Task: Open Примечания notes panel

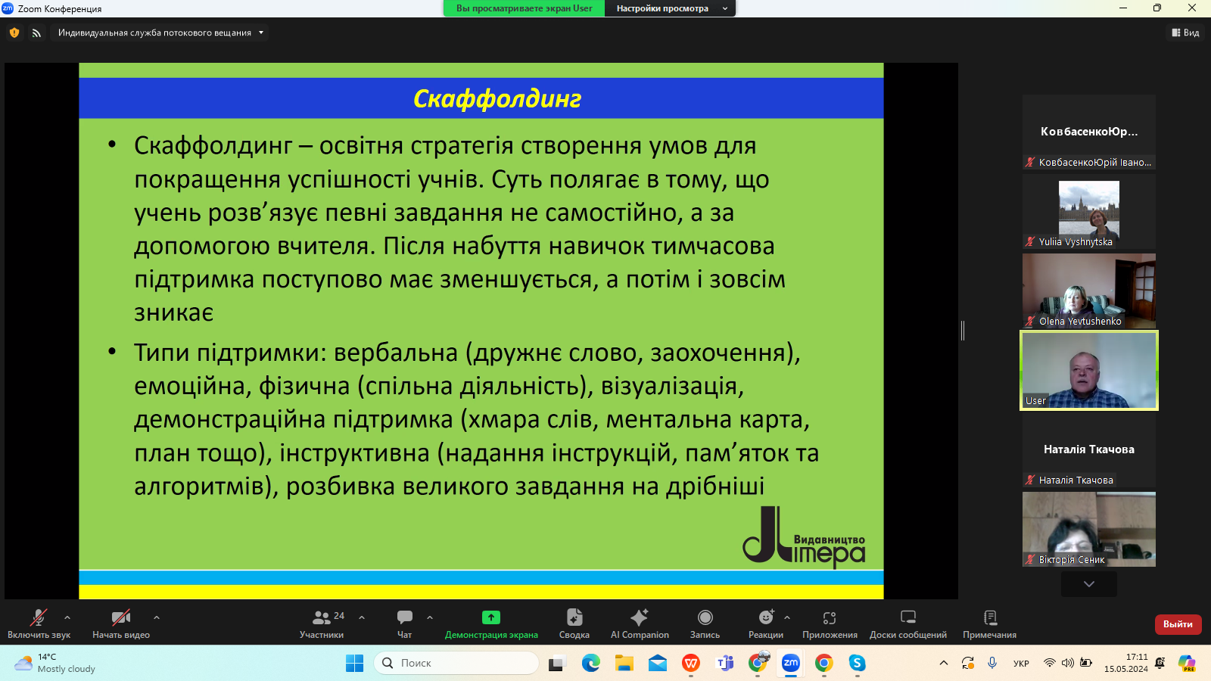Action: pos(989,623)
